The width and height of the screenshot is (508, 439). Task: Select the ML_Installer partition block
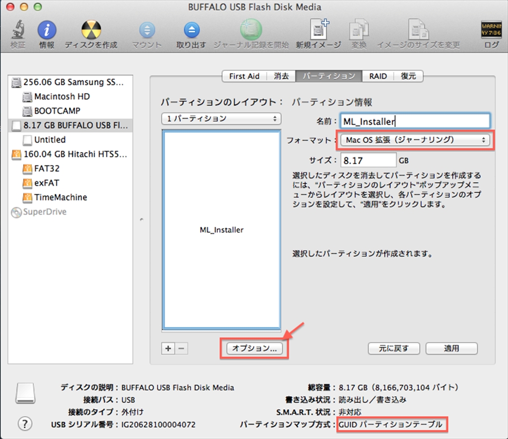point(222,230)
